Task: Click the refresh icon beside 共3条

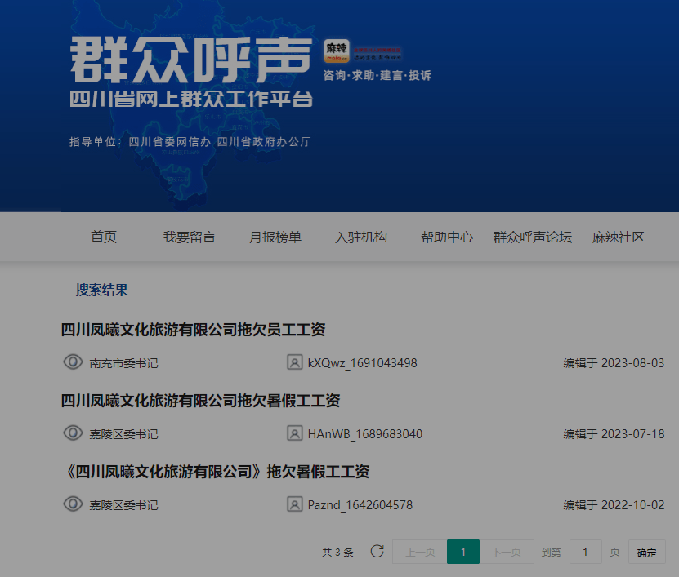Action: click(x=377, y=551)
